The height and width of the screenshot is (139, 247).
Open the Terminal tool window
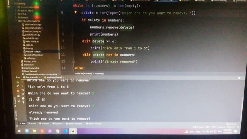pyautogui.click(x=58, y=124)
